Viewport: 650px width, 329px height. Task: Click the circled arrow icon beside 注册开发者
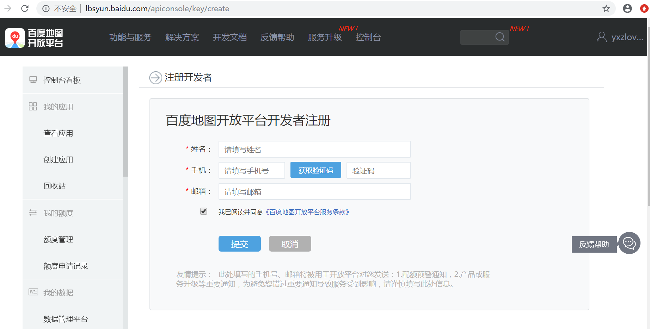(x=155, y=77)
